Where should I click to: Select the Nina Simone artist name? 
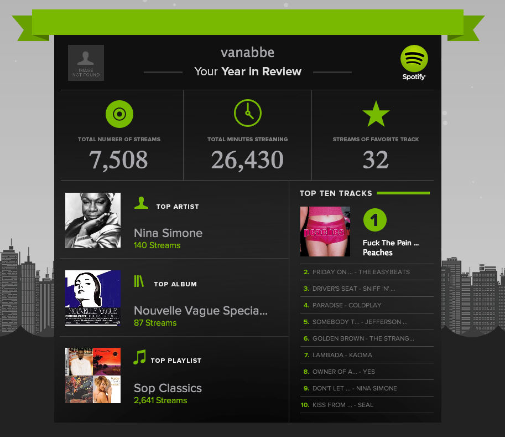tap(168, 233)
